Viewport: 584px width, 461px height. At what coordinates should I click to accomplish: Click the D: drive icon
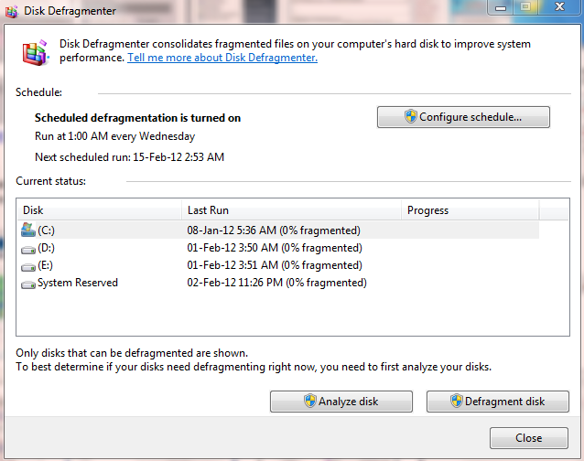point(28,250)
